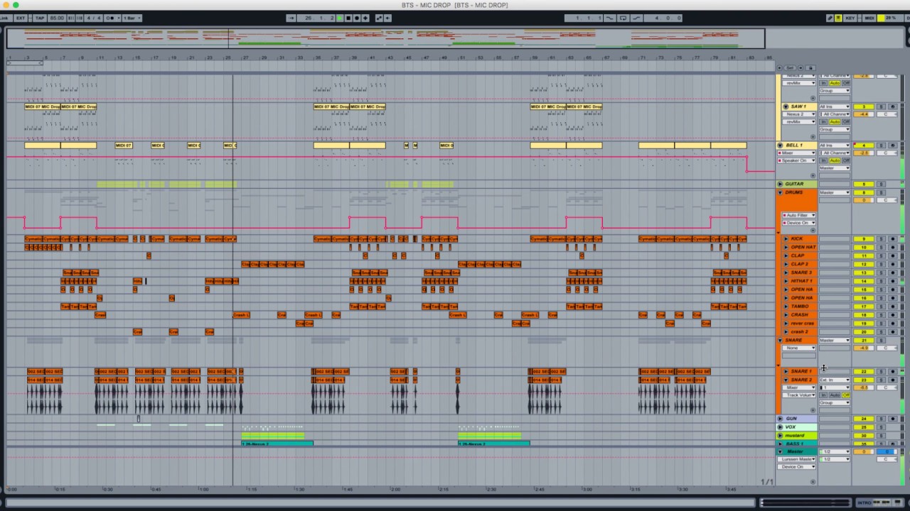Toggle the MIDI map mode button
This screenshot has height=511, width=910.
(x=869, y=18)
